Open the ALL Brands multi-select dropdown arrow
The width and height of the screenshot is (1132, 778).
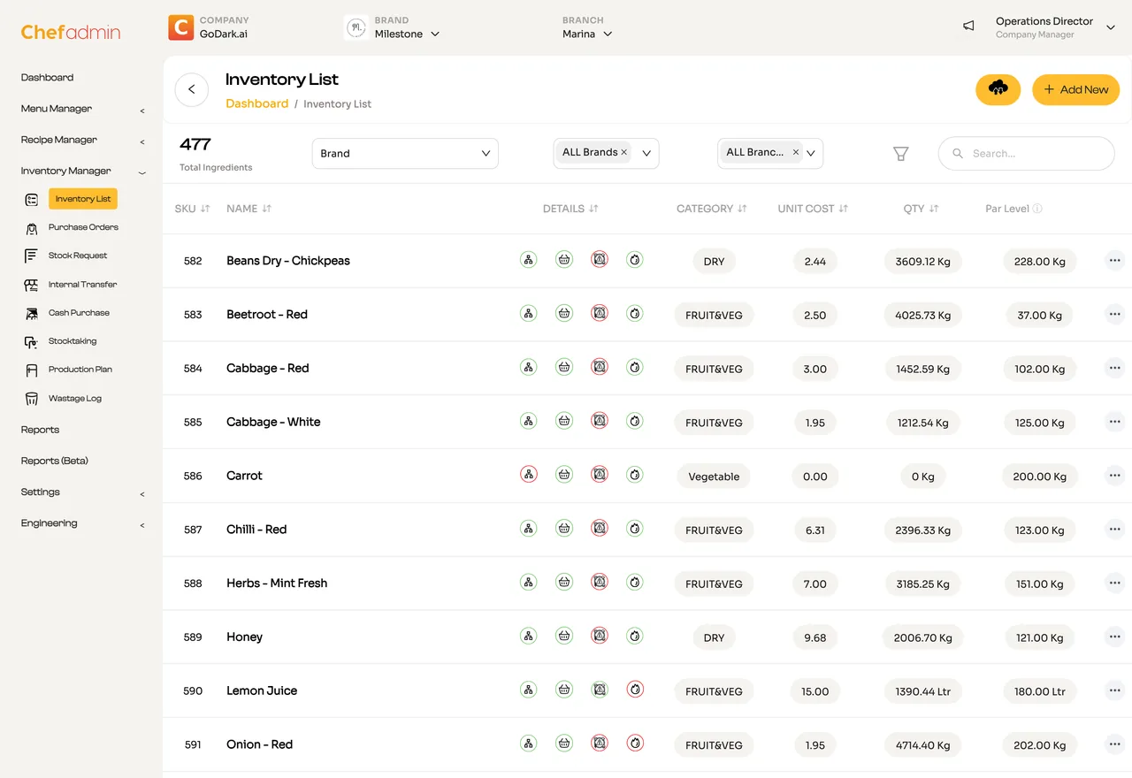(x=646, y=153)
